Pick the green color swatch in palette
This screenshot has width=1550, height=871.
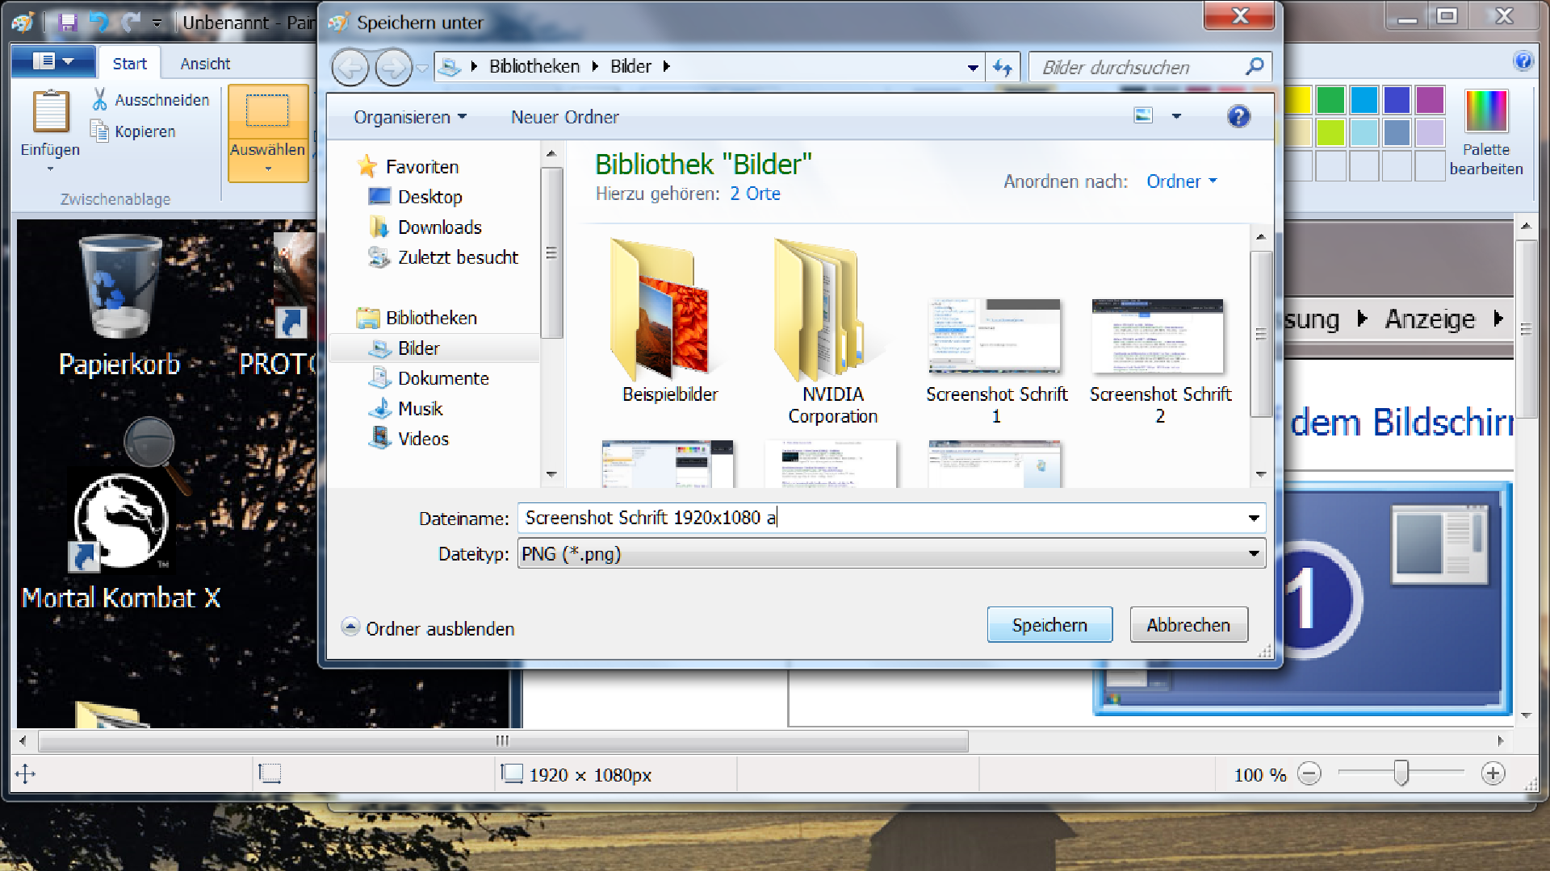click(x=1330, y=100)
